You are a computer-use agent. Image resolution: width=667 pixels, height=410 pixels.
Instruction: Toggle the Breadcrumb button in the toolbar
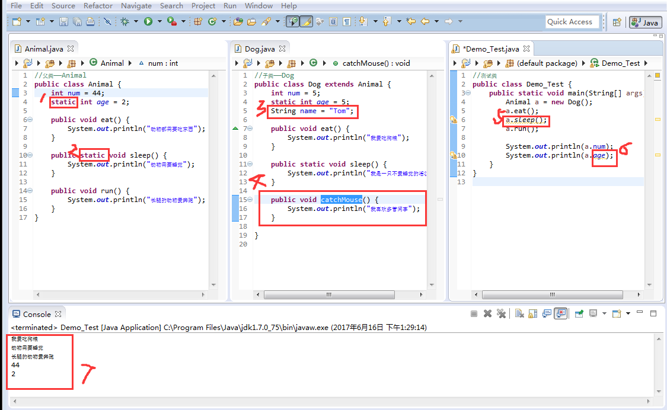(293, 21)
